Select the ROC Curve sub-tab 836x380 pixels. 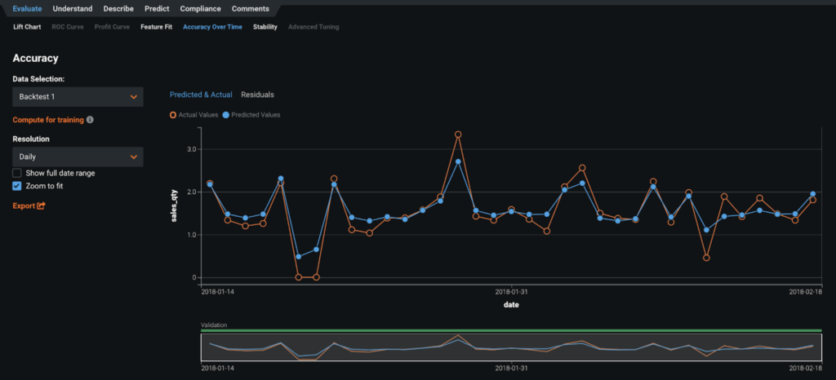tap(68, 27)
